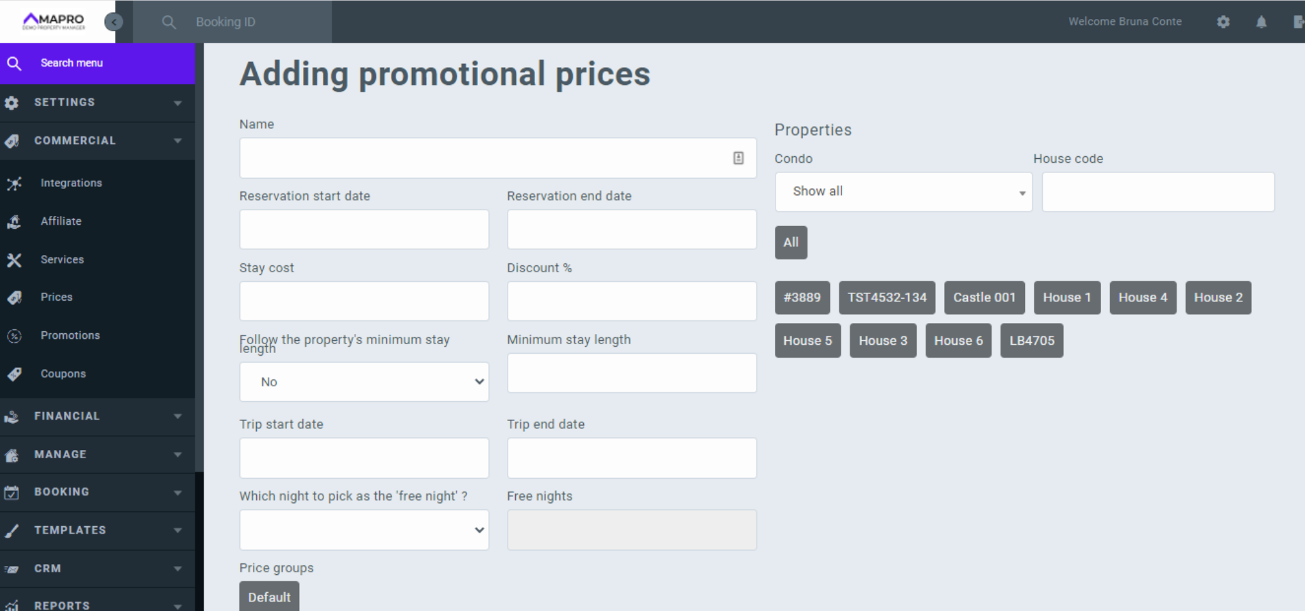Screen dimensions: 1305x611
Task: Expand the minimum stay length Yes/No dropdown
Action: (364, 382)
